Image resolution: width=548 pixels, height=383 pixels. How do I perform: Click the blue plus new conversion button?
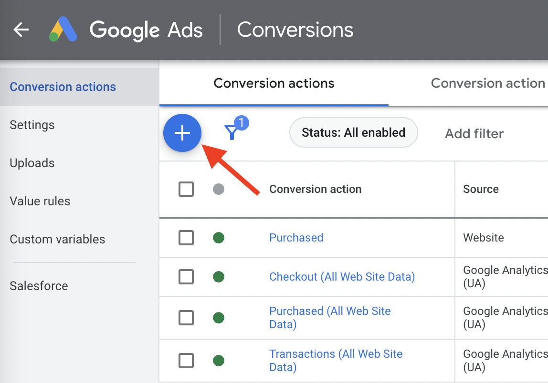(182, 133)
